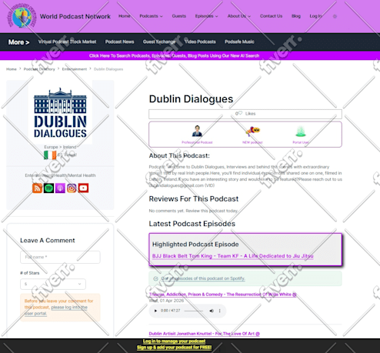Open Trauma, Addiction, Prison & Comedy episode

point(222,295)
